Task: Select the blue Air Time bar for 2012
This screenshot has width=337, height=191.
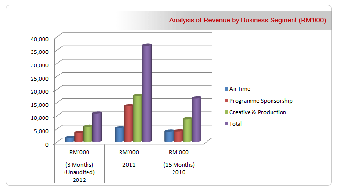Action: (70, 139)
